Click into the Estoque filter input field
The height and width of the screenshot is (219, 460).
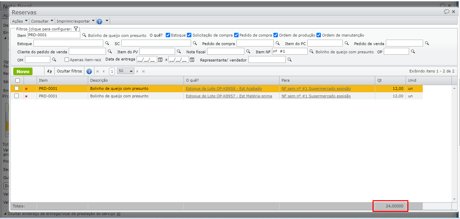68,43
